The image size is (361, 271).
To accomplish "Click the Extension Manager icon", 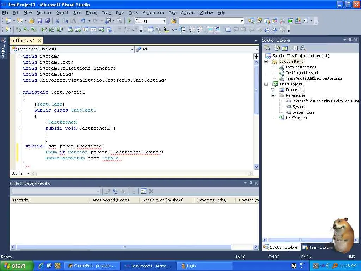I will [298, 21].
